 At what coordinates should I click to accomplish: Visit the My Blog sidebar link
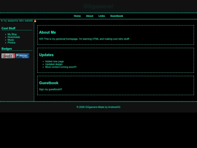(x=12, y=34)
